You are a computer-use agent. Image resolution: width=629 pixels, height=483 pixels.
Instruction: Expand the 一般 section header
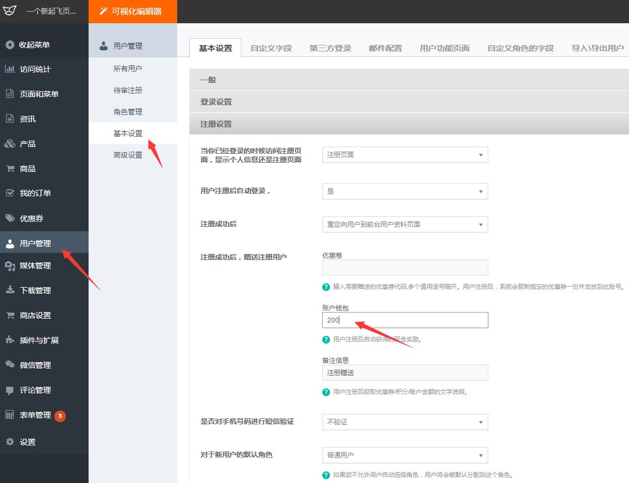(x=409, y=80)
